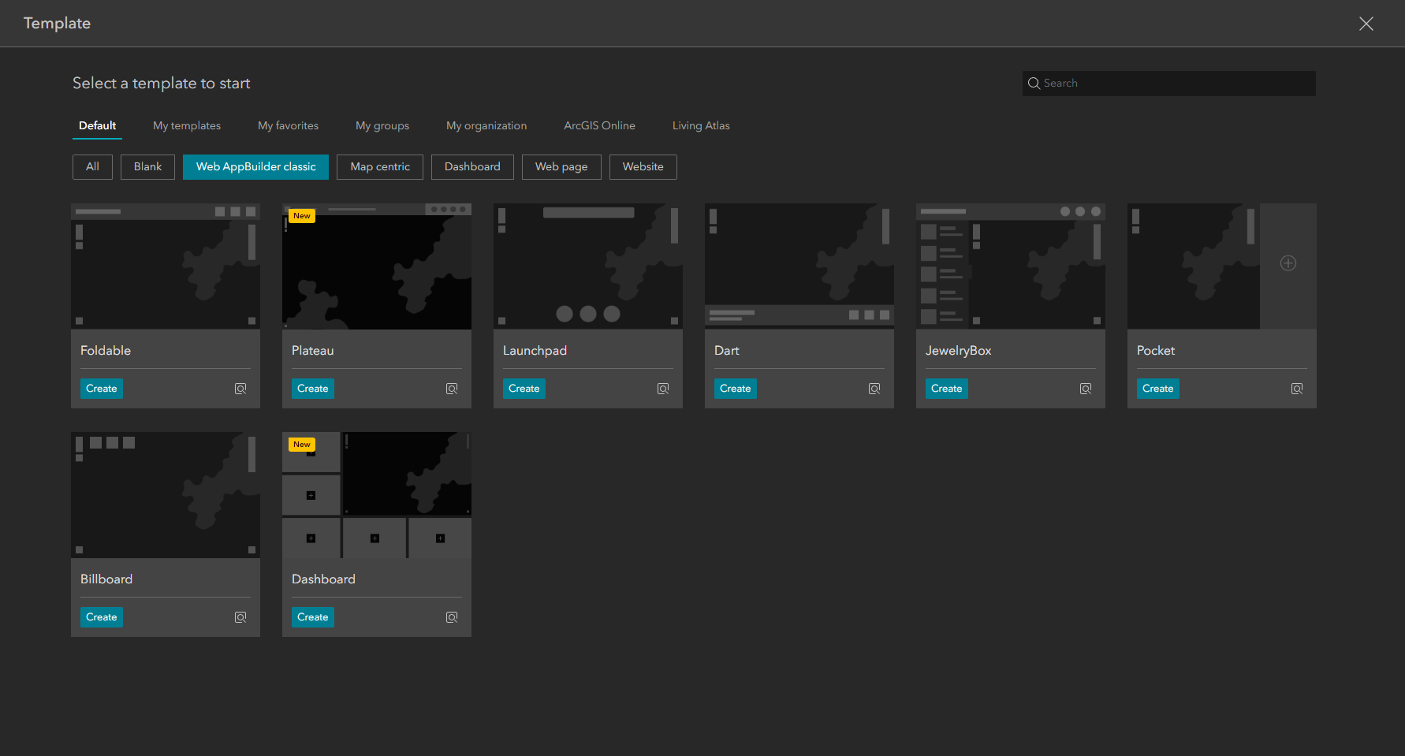Open the Living Atlas tab
The width and height of the screenshot is (1405, 756).
click(x=700, y=125)
